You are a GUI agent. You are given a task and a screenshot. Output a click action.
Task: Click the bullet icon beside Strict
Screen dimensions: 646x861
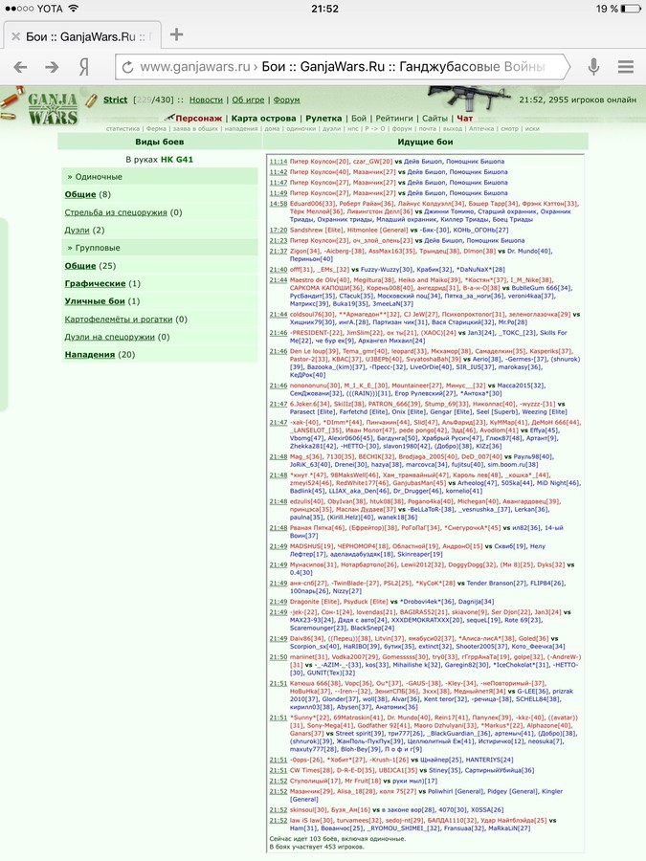coord(91,99)
